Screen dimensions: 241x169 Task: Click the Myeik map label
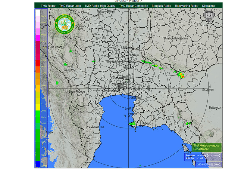(50, 132)
